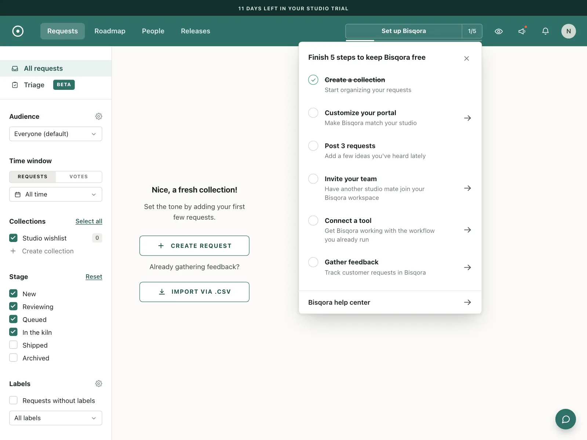587x440 pixels.
Task: Open the All labels dropdown
Action: pos(56,418)
